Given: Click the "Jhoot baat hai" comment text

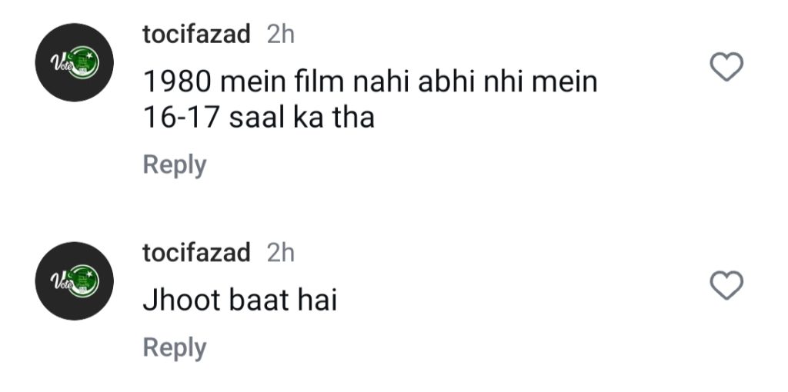Looking at the screenshot, I should pos(240,301).
